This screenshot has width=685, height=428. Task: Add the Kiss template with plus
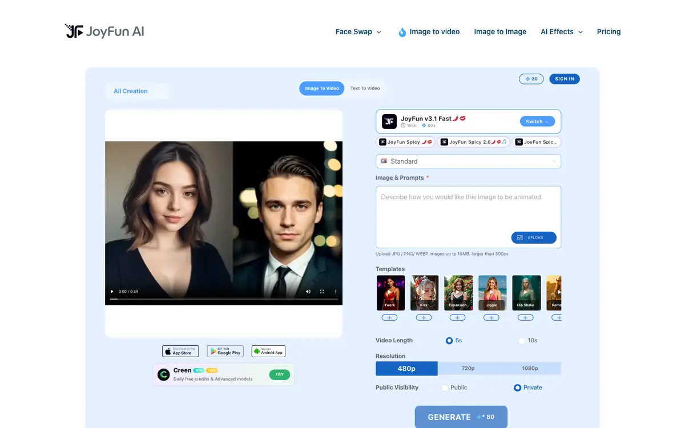click(424, 317)
